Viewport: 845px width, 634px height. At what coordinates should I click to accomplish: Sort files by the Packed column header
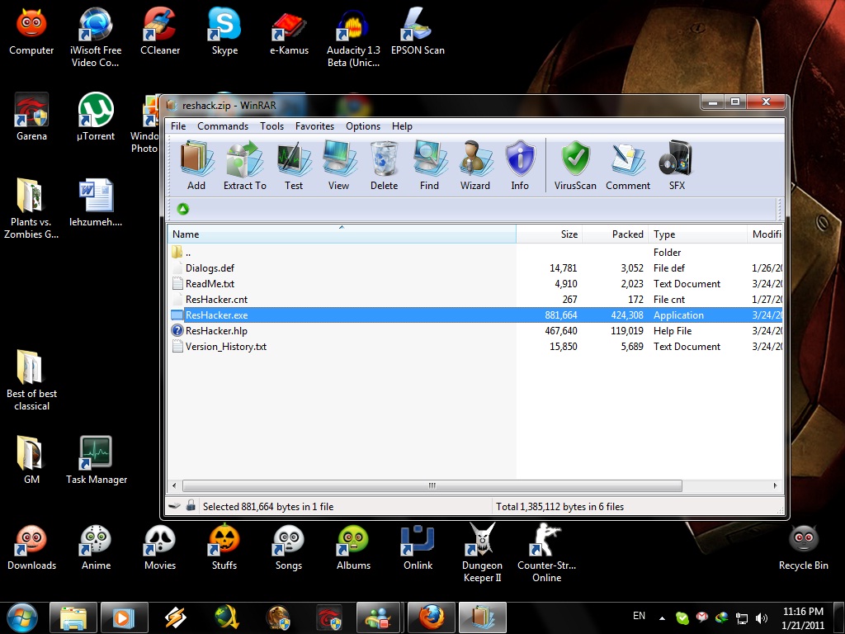click(x=615, y=234)
